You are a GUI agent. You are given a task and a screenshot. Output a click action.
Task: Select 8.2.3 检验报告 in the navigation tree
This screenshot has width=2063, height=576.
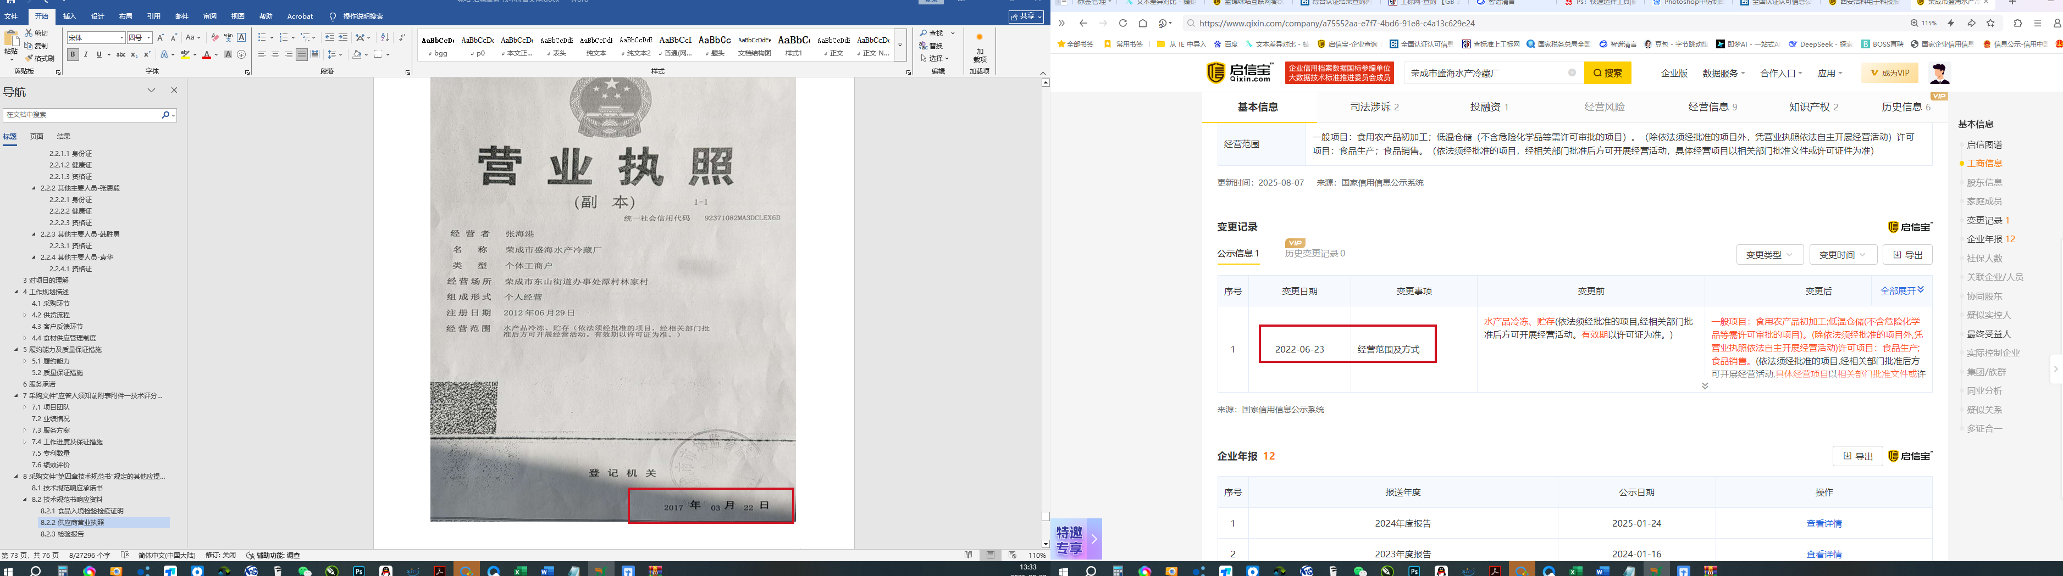click(63, 534)
